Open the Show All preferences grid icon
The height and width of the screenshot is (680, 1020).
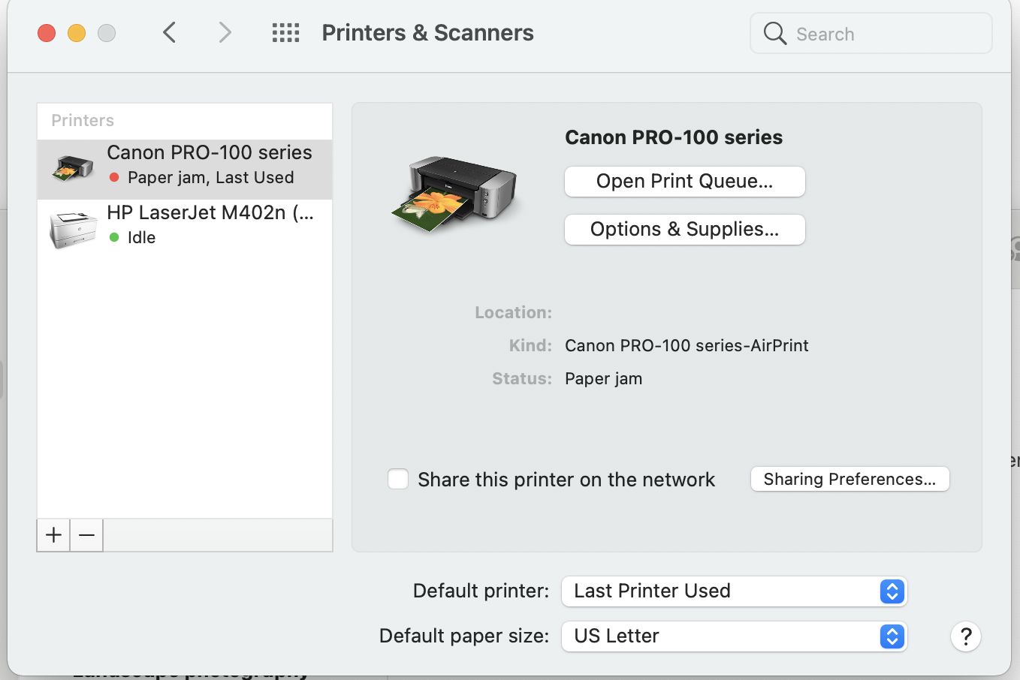[285, 32]
